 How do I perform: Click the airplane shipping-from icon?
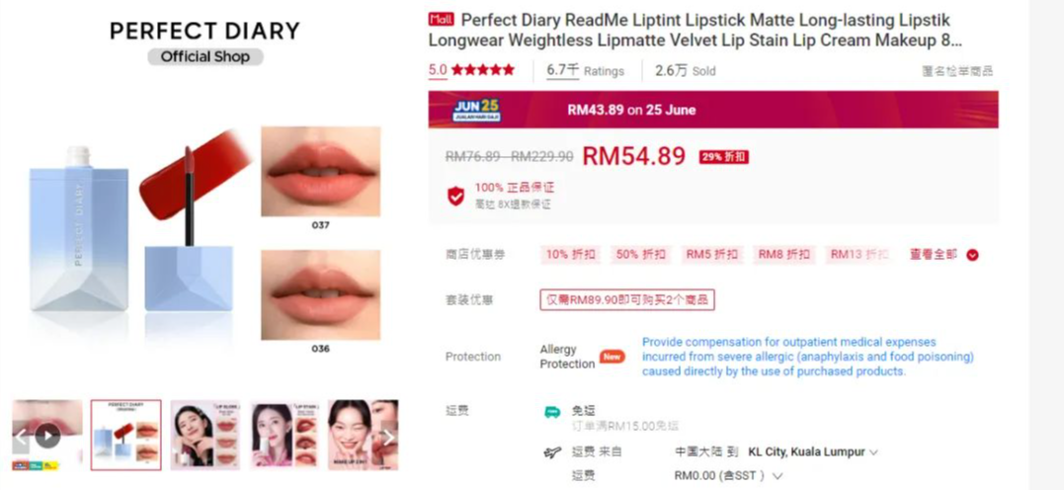552,452
